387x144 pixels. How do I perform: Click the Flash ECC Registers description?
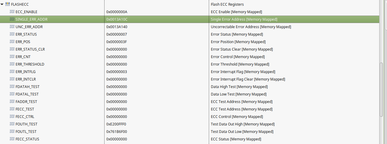click(227, 4)
